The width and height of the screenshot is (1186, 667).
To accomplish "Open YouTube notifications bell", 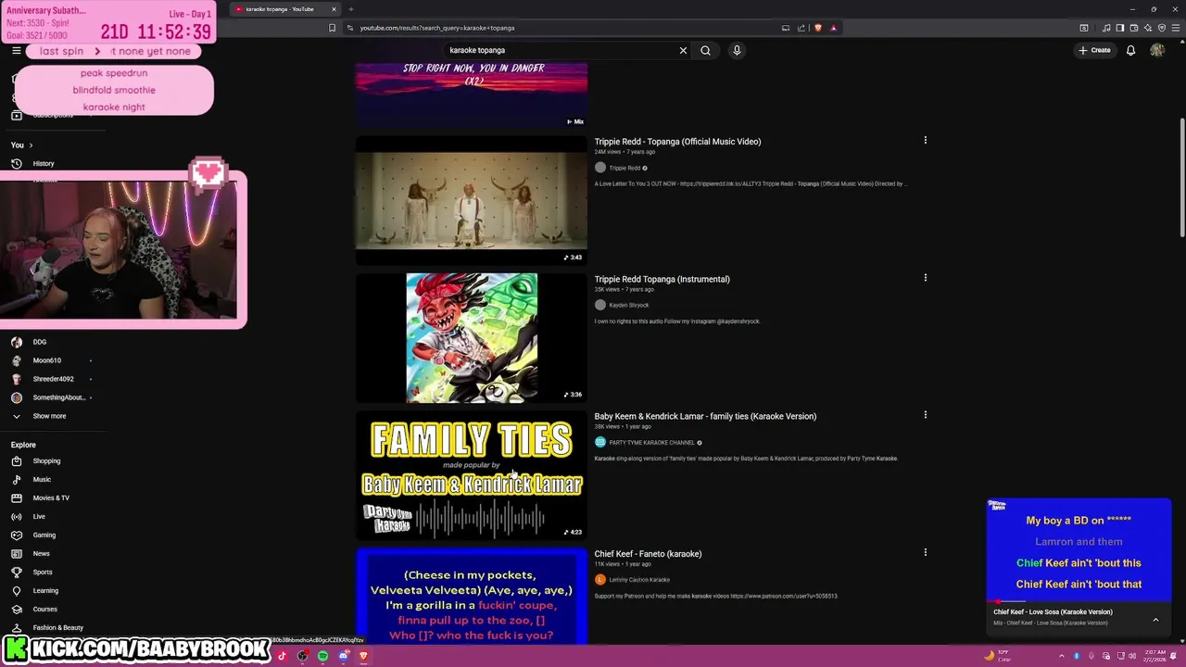I will [x=1130, y=50].
